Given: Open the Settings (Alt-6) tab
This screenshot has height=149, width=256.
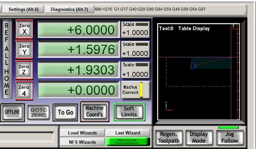Looking at the screenshot, I should (x=23, y=9).
